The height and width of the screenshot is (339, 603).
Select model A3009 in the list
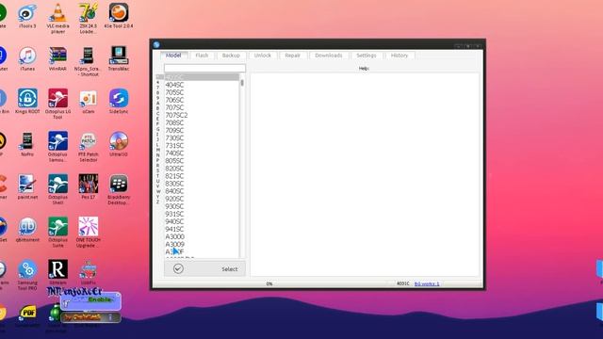(x=175, y=244)
